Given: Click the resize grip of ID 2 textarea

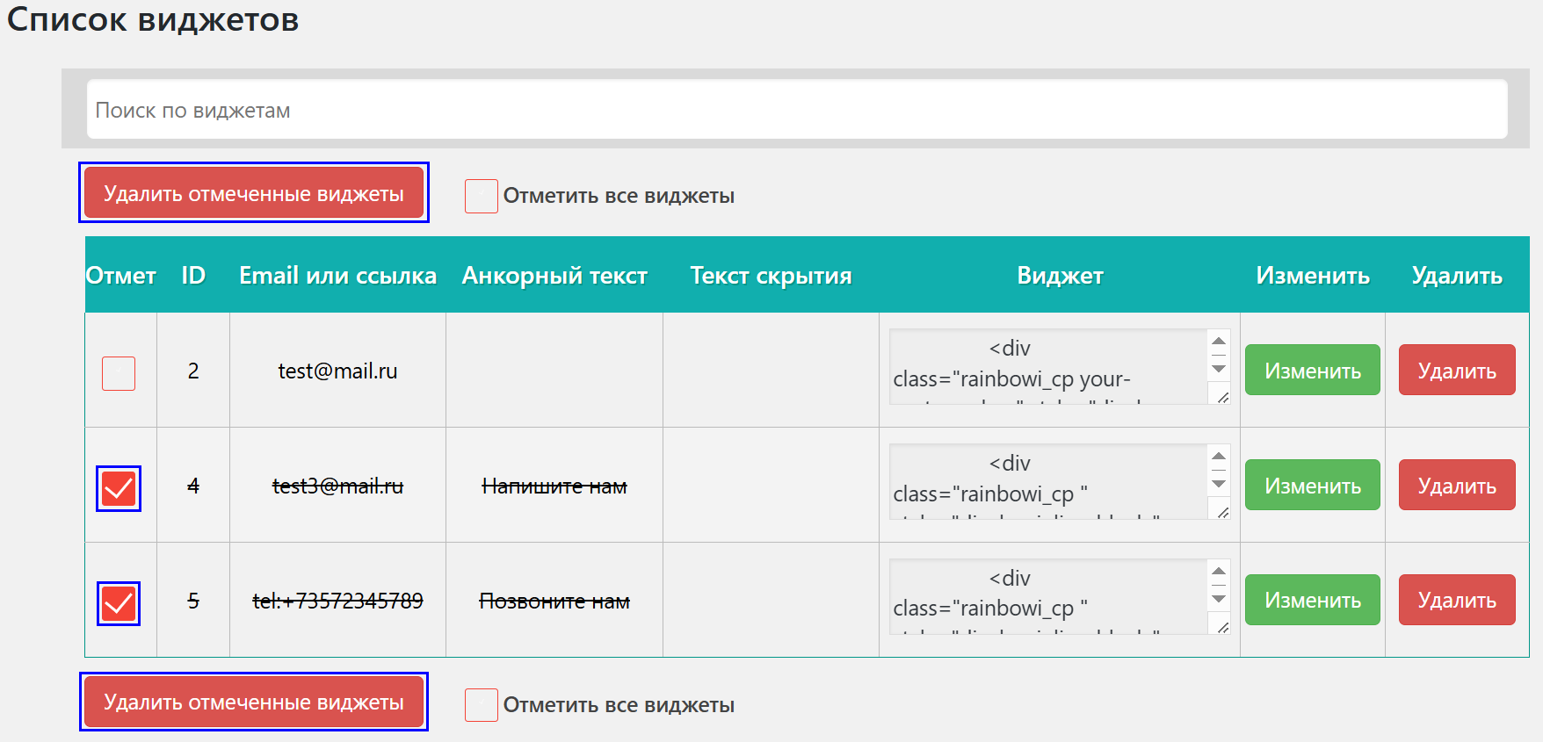Looking at the screenshot, I should pyautogui.click(x=1222, y=397).
